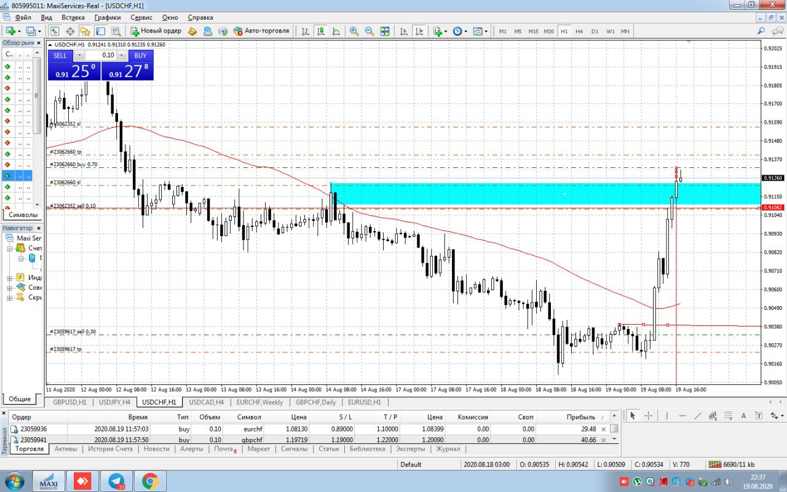
Task: Select the horizontal line tool
Action: coord(682,416)
